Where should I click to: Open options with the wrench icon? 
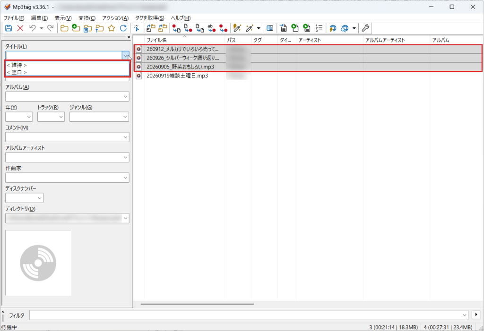pyautogui.click(x=365, y=28)
